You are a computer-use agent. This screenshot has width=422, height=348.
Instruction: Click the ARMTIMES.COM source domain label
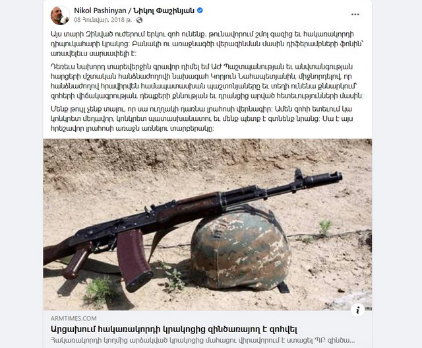[73, 318]
